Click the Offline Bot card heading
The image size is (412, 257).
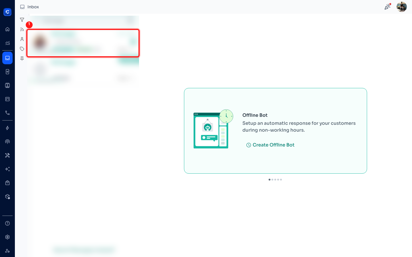255,115
